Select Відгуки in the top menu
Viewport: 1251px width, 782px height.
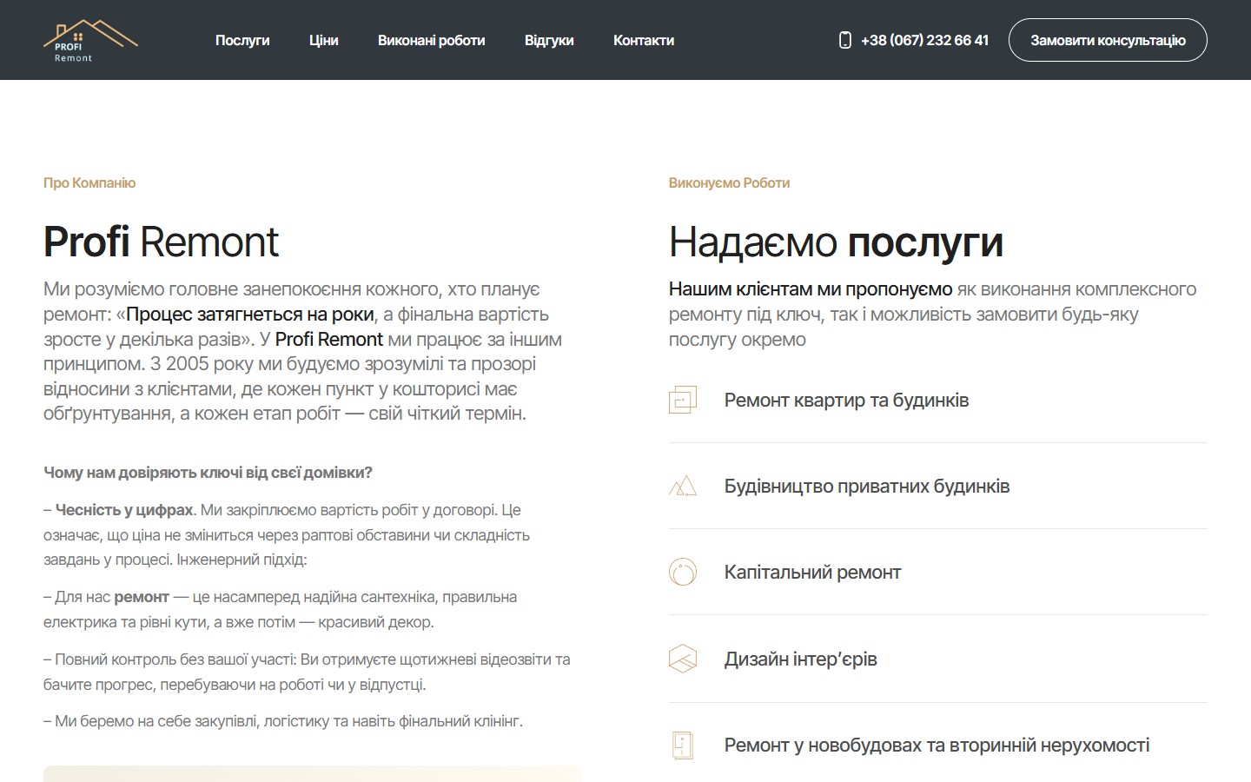(549, 40)
